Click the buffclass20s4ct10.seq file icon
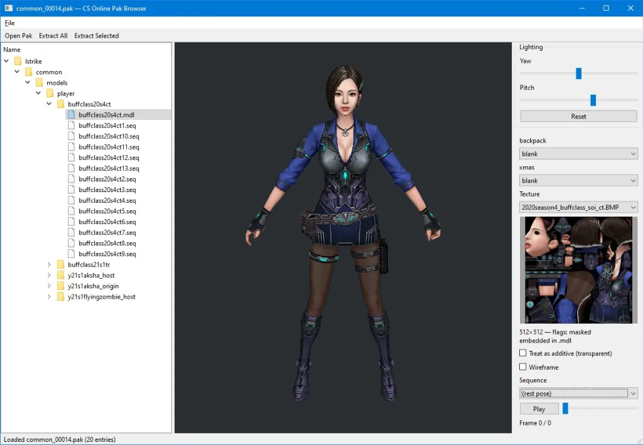This screenshot has width=643, height=445. [x=71, y=136]
